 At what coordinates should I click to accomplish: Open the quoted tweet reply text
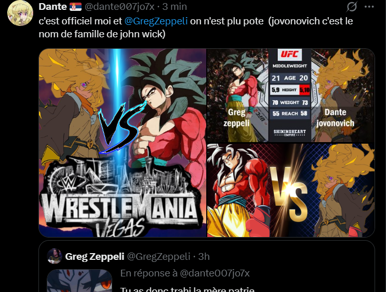[187, 289]
